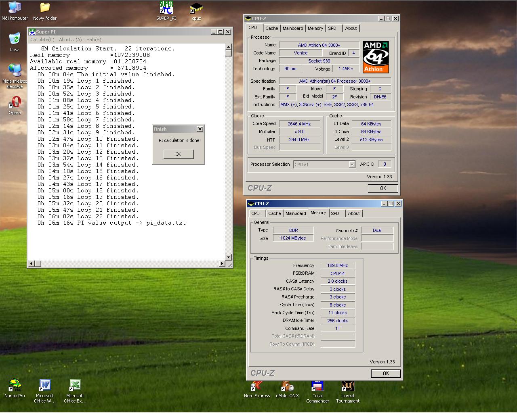Click FSB:DRAM value CPU/14
517x413 pixels.
338,273
